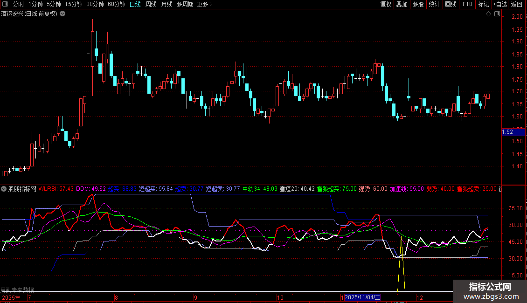The width and height of the screenshot is (527, 303).
Task: Select the 60分钟 period tab
Action: pyautogui.click(x=116, y=5)
